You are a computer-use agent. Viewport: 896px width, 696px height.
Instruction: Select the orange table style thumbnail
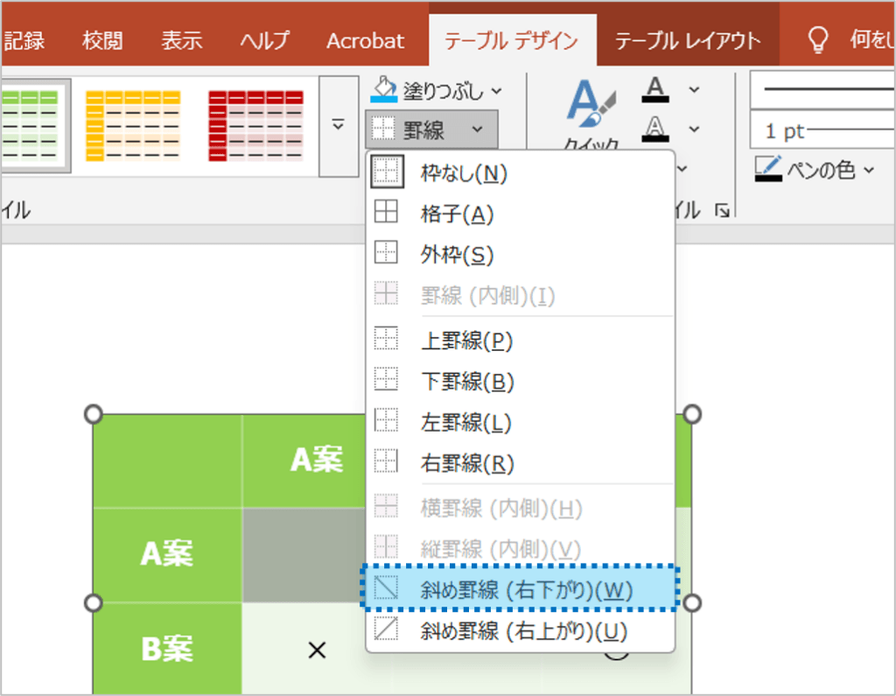point(133,125)
